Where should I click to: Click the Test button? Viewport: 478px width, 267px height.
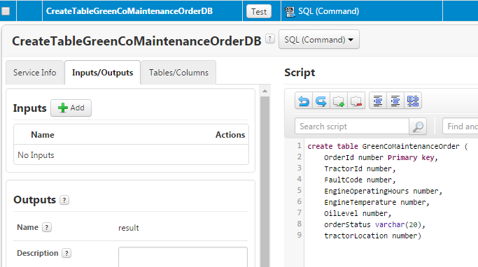(259, 12)
